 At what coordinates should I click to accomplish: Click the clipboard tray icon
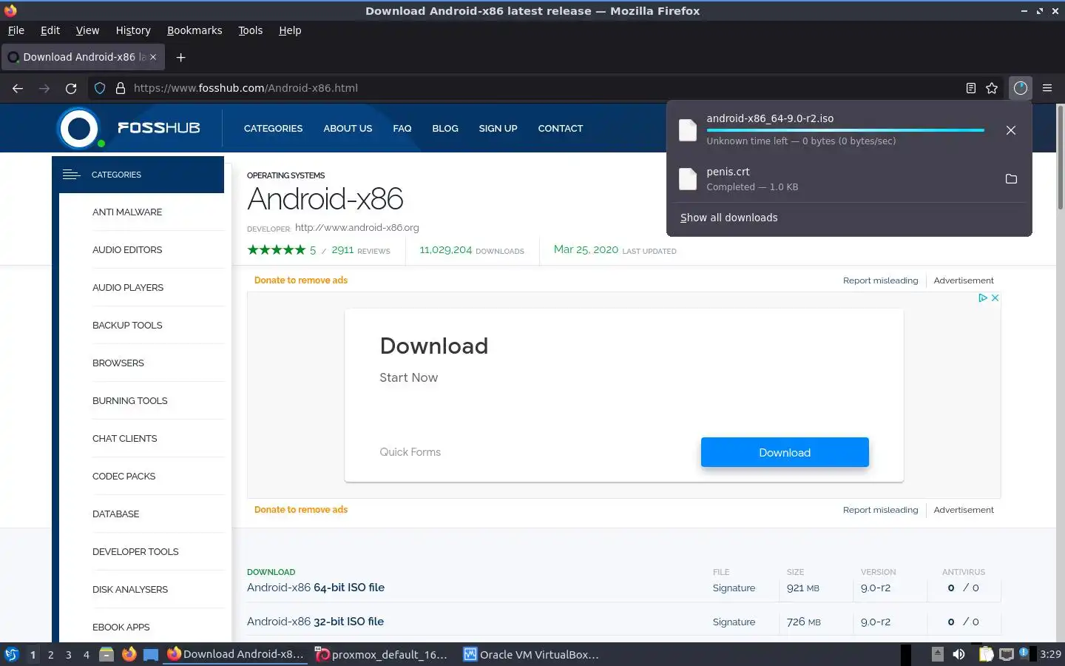(986, 654)
